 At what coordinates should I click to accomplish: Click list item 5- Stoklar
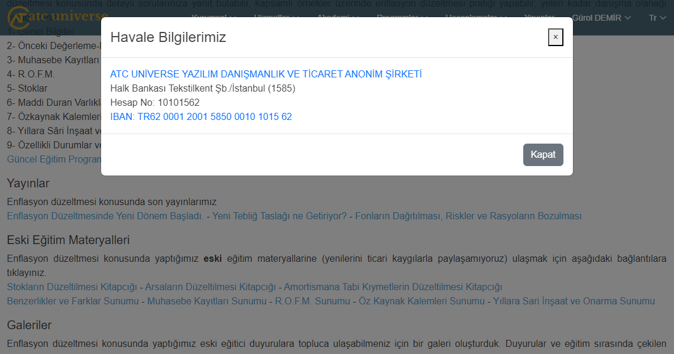pos(27,88)
